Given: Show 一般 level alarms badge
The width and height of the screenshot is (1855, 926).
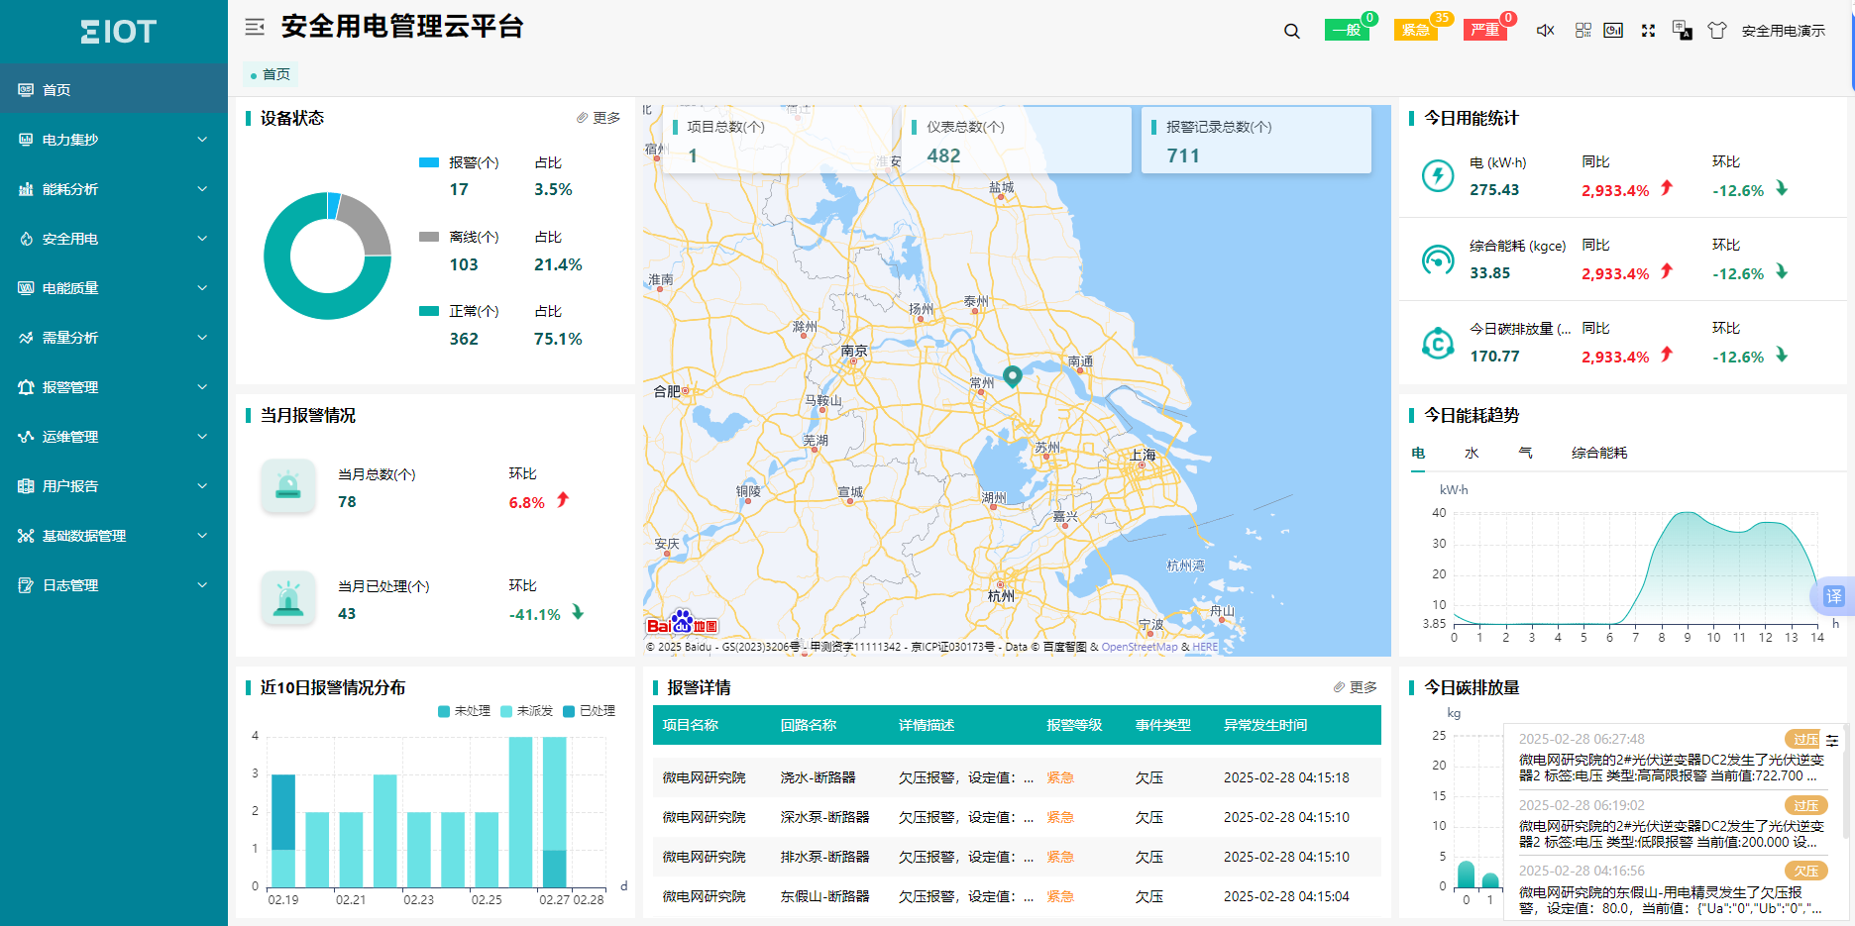Looking at the screenshot, I should [1347, 30].
